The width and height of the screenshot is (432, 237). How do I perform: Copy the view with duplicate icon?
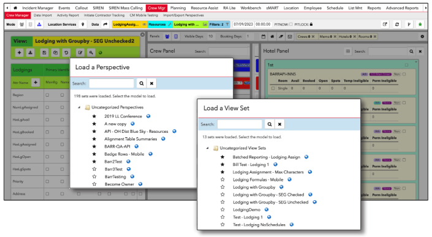pos(55,53)
